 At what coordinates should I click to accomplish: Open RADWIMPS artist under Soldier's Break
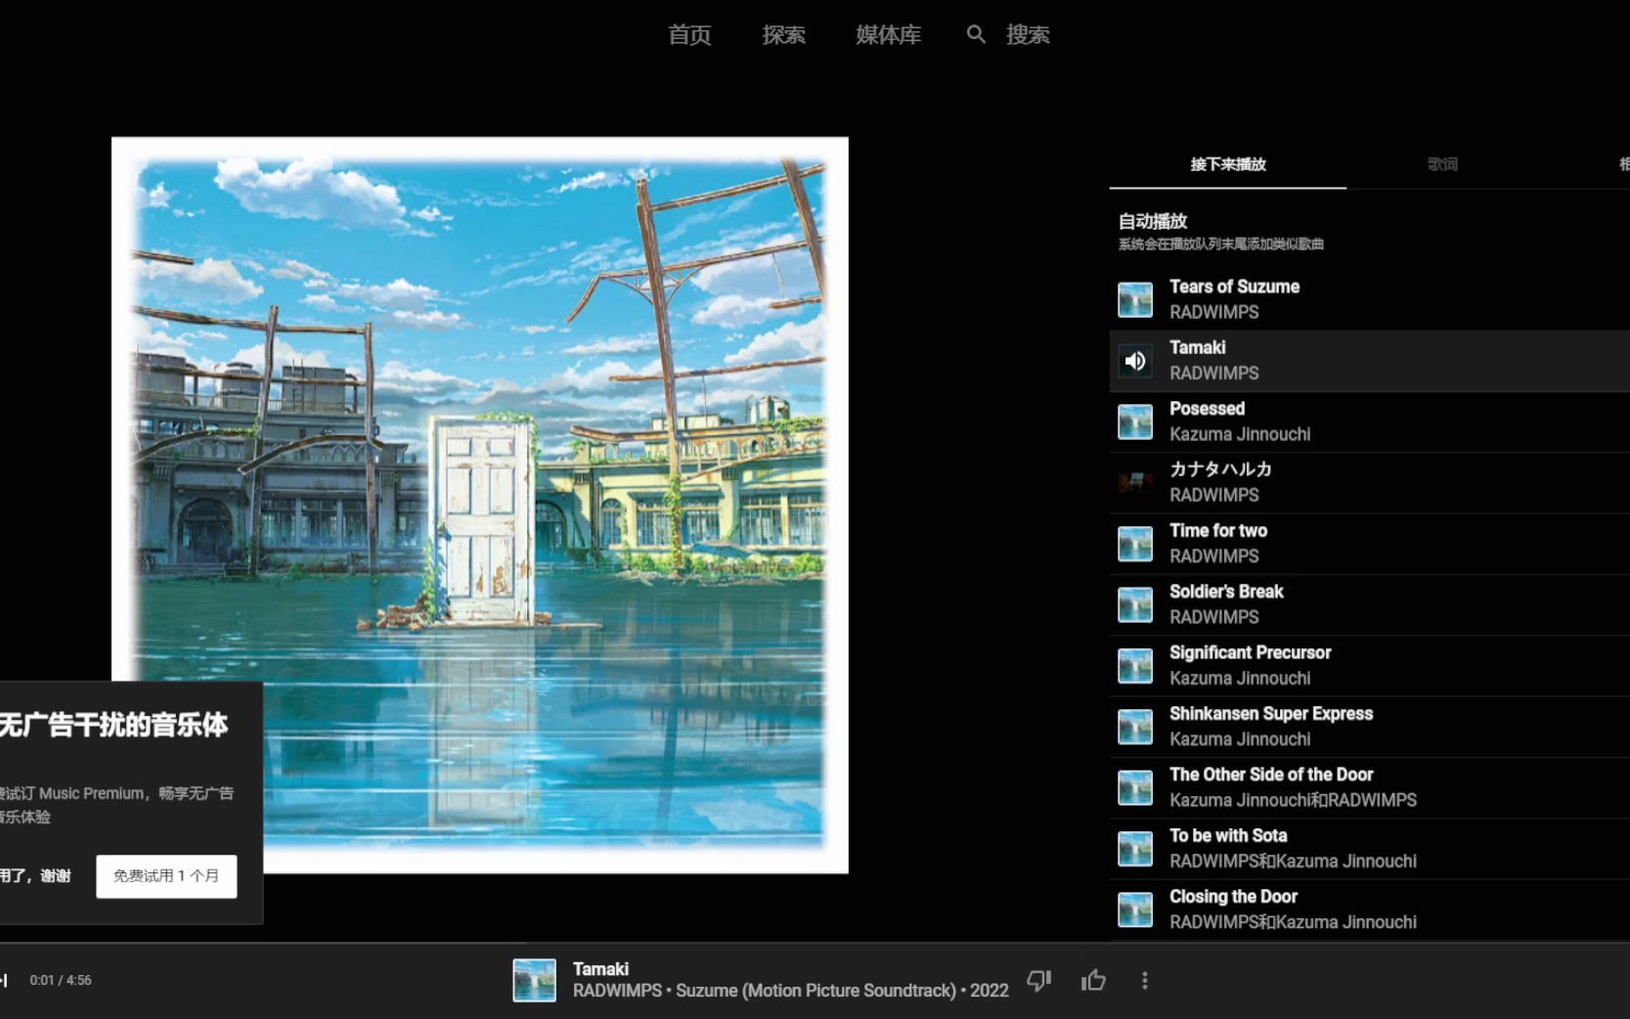1214,617
